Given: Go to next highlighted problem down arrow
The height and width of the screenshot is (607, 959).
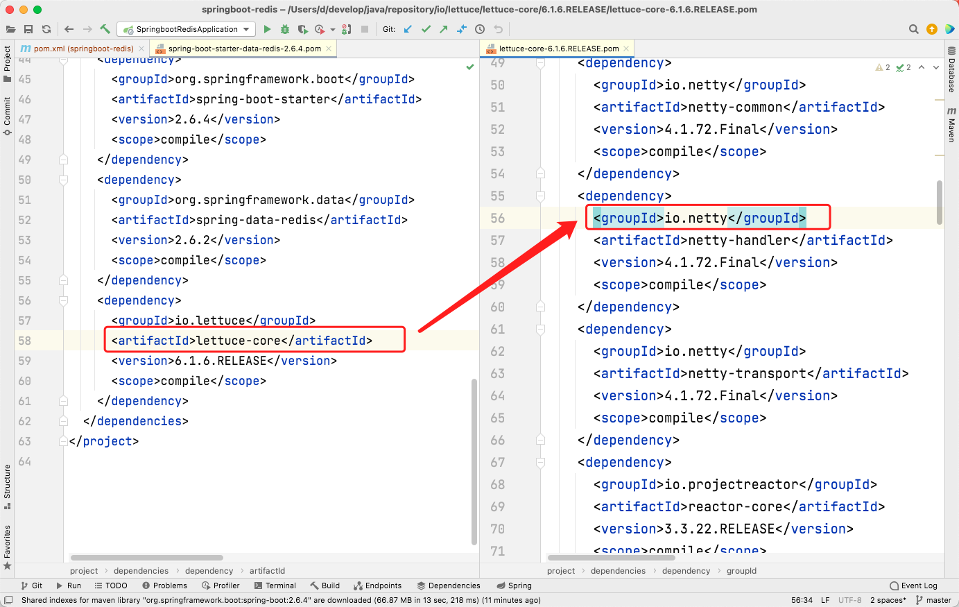Looking at the screenshot, I should [x=935, y=67].
